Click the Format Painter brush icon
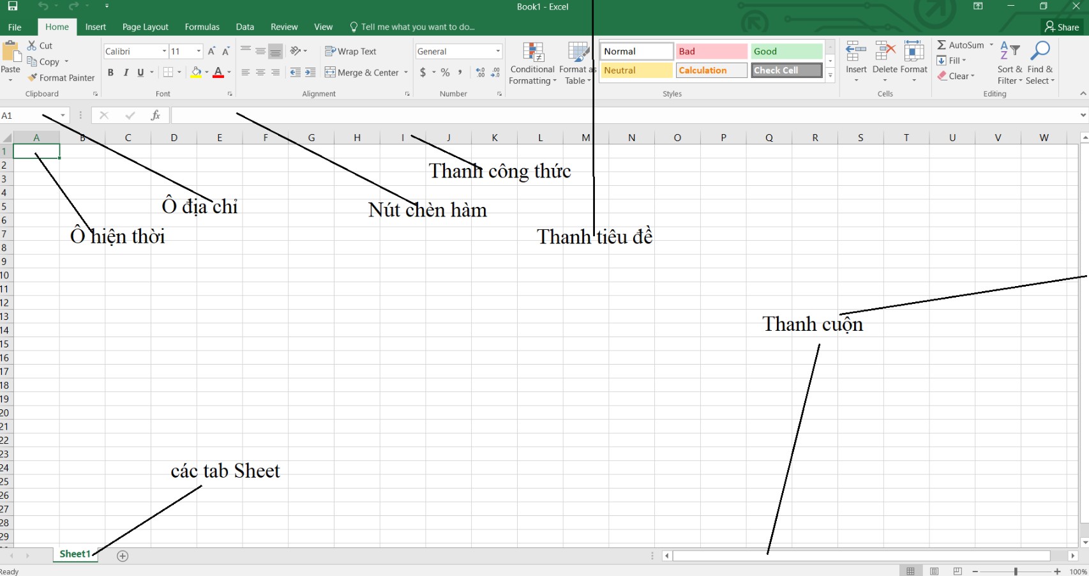1089x576 pixels. (33, 78)
